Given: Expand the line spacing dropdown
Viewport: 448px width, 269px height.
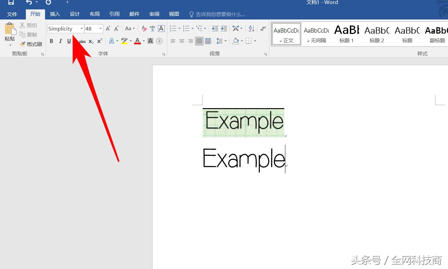Looking at the screenshot, I should pyautogui.click(x=226, y=41).
